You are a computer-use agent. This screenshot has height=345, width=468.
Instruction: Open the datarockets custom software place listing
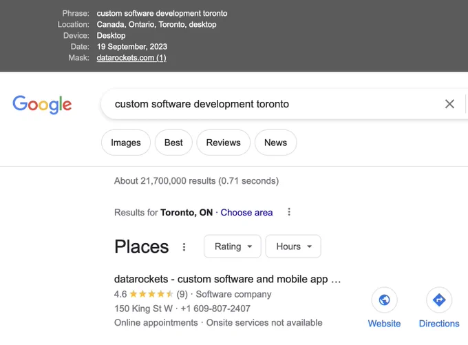[227, 279]
